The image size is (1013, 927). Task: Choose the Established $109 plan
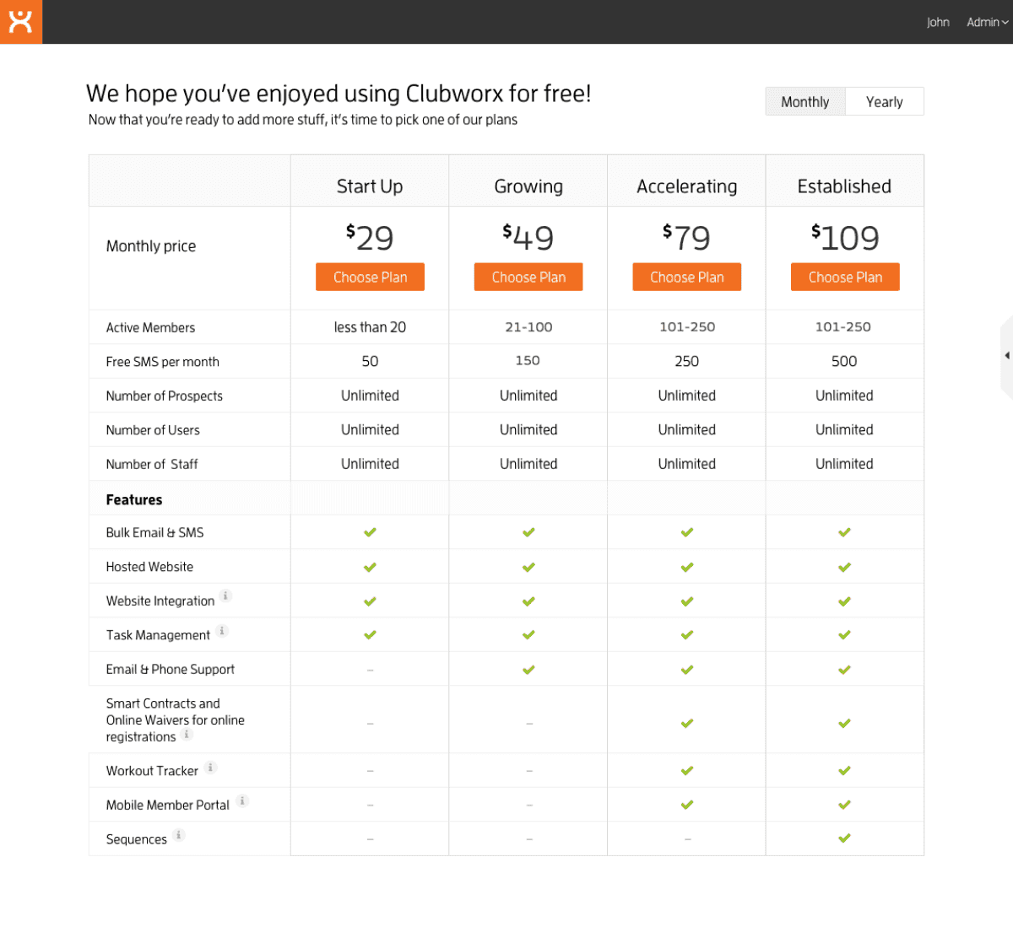pos(845,278)
